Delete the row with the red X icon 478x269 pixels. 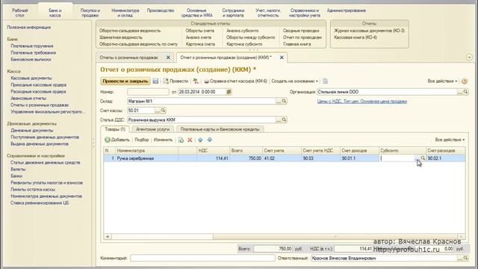click(x=190, y=140)
